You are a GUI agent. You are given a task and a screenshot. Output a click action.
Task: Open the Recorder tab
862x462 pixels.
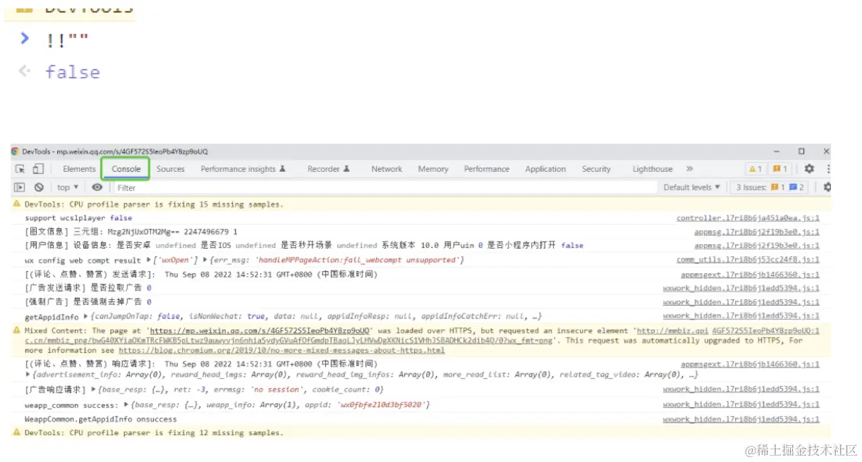pyautogui.click(x=329, y=169)
